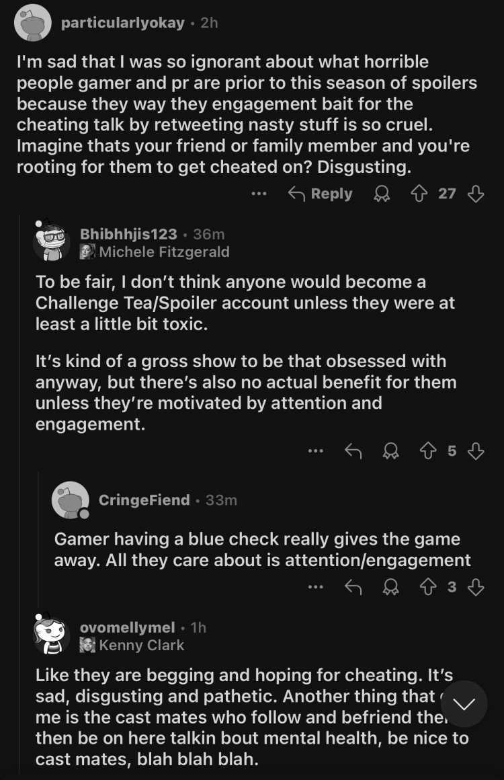
Task: Click reply arrow on Bhibhhjis123's comment
Action: tap(353, 451)
